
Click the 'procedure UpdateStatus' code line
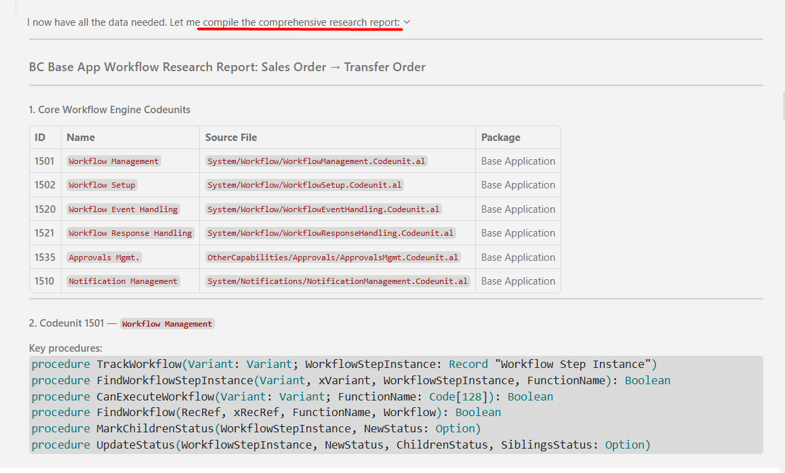pyautogui.click(x=341, y=445)
